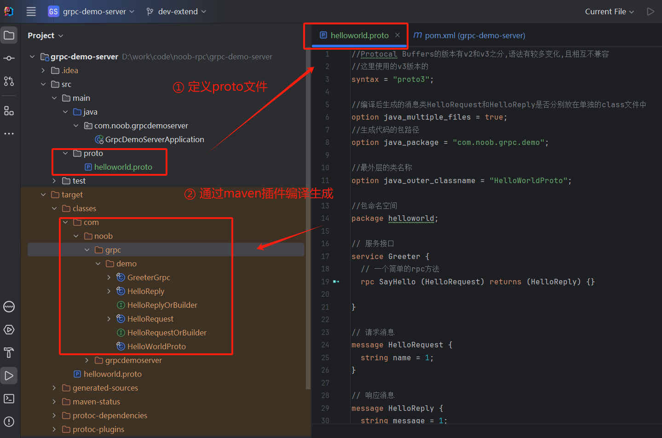Select GrpcDemoServerApplication in the tree
This screenshot has height=438, width=662.
pos(154,139)
